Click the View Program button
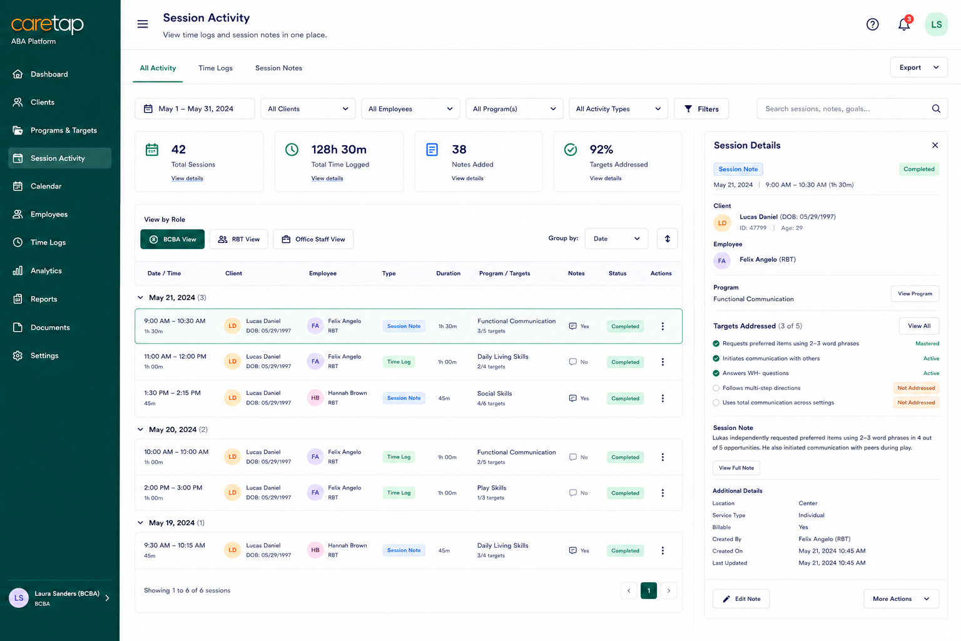 coord(915,294)
